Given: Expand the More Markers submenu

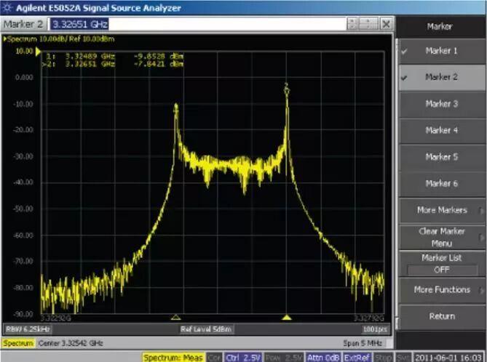Looking at the screenshot, I should [442, 210].
